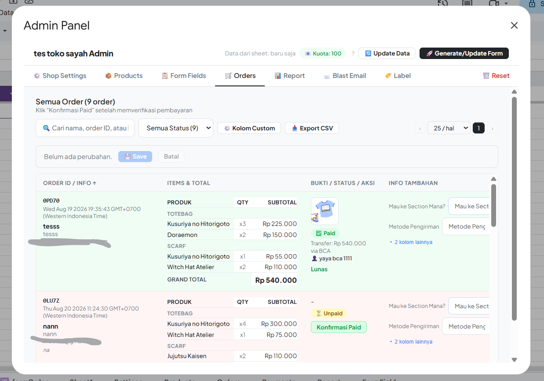The image size is (544, 381).
Task: Click customer name nann in bold
Action: 51,326
